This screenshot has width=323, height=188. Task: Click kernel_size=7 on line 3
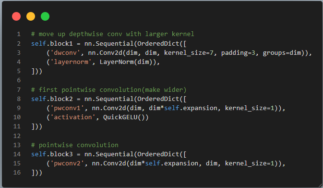tap(189, 53)
